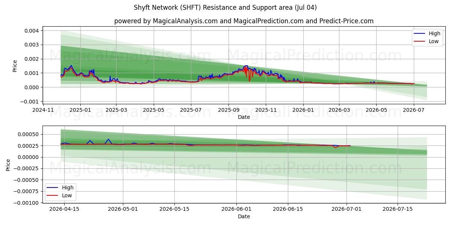The image size is (451, 225).
Task: Click the '−0.00100' tick on the bottom y-axis
Action: click(27, 203)
